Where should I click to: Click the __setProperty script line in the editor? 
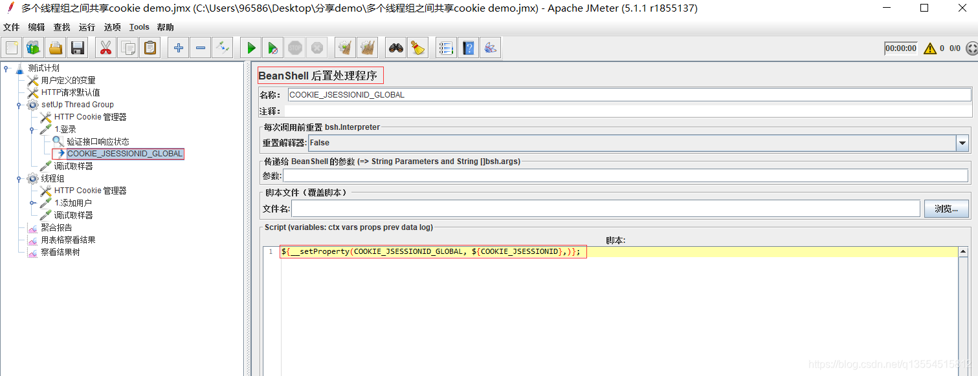tap(430, 252)
